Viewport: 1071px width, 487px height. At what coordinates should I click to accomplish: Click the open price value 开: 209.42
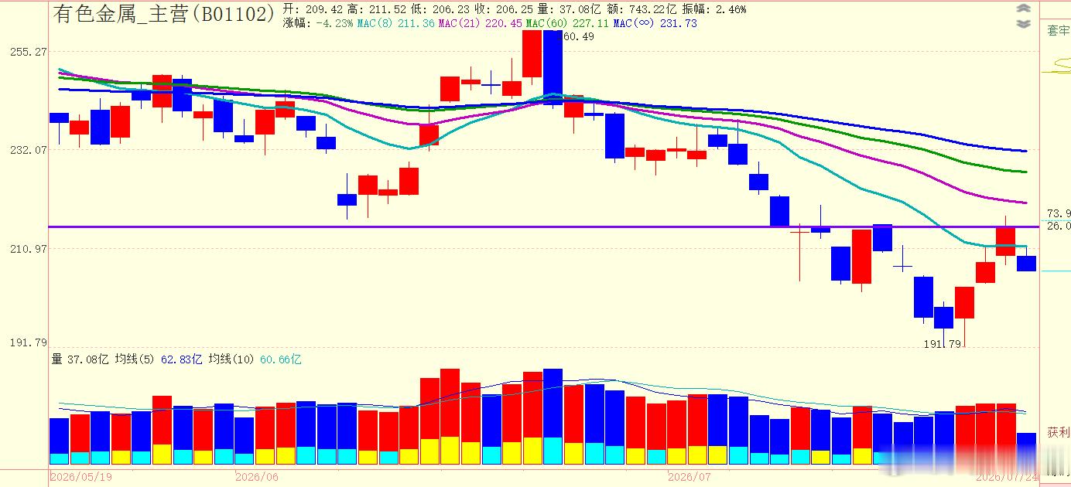[313, 9]
